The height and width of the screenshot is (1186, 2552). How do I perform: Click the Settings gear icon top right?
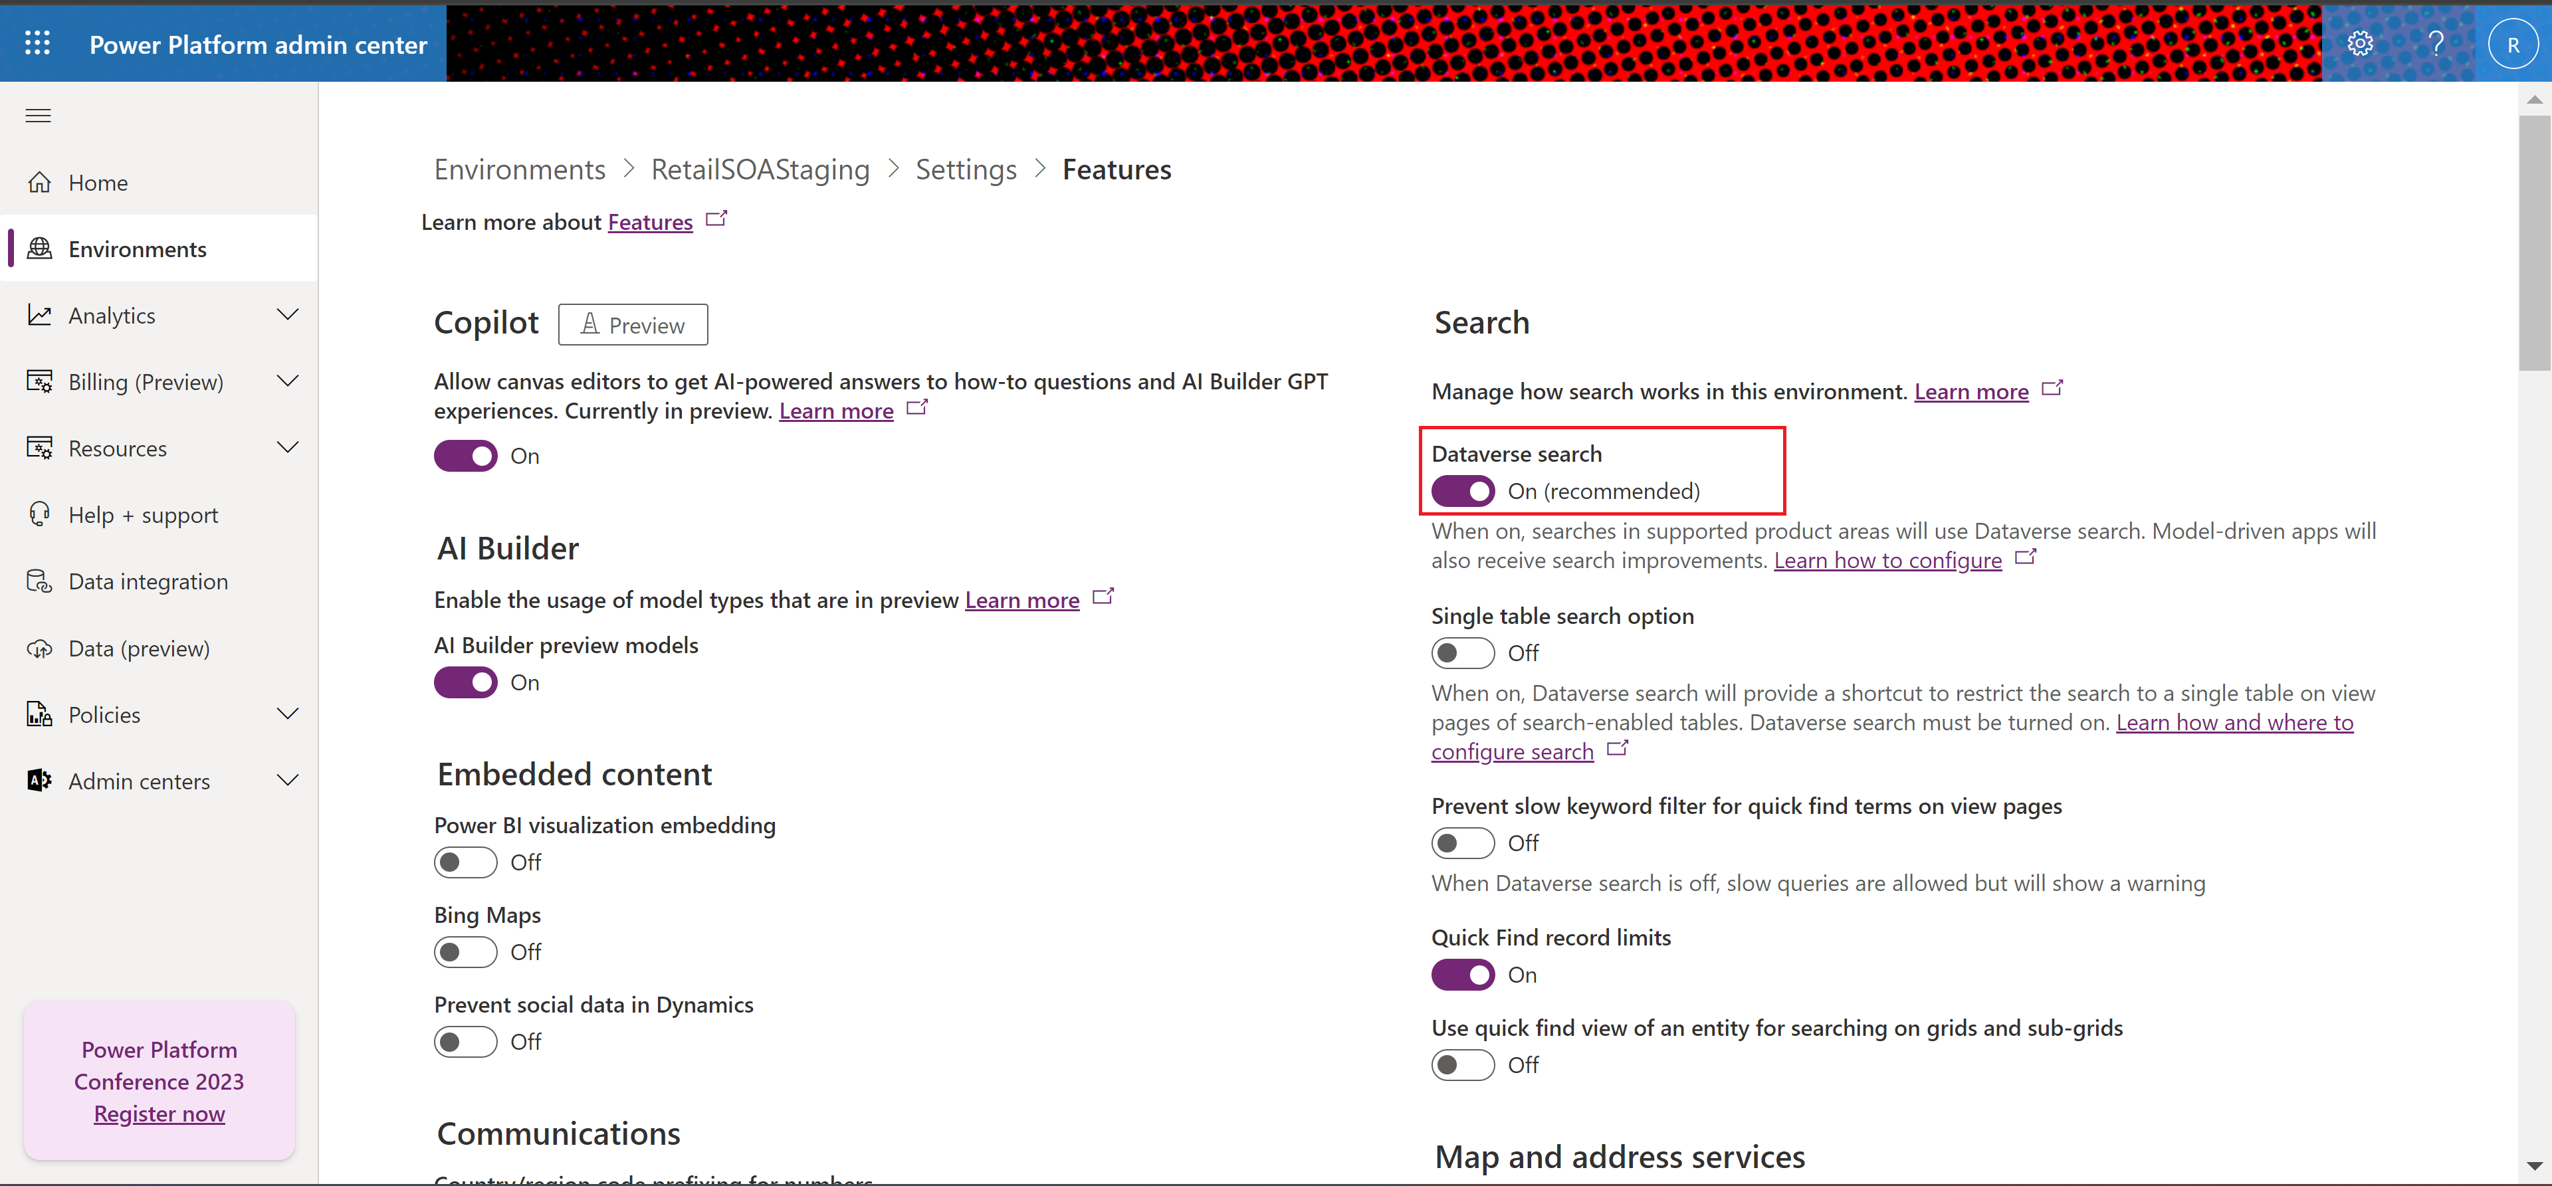click(2361, 44)
